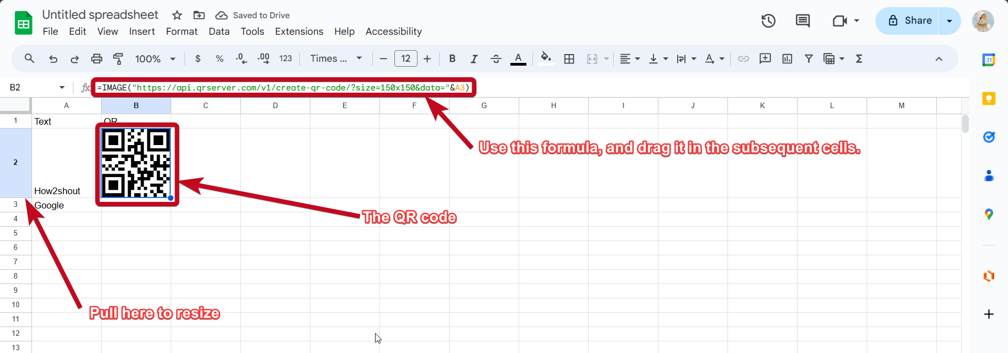Open the zoom level dropdown

[x=155, y=58]
